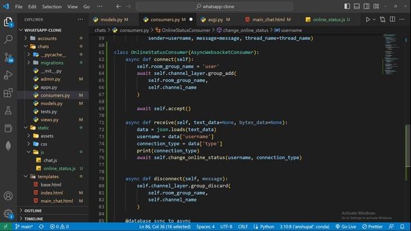Open the Edit menu

coord(32,6)
